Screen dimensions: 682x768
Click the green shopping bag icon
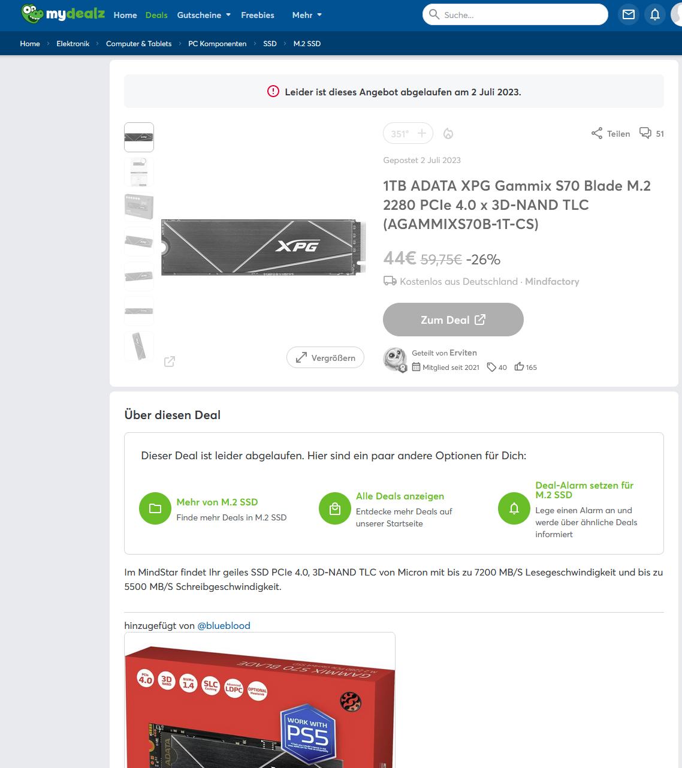pos(335,508)
